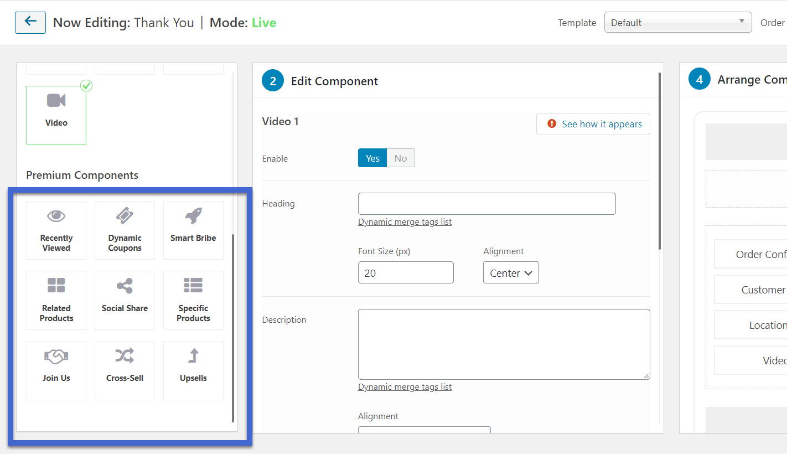Select the Cross-Sell shuffle icon

pyautogui.click(x=125, y=355)
